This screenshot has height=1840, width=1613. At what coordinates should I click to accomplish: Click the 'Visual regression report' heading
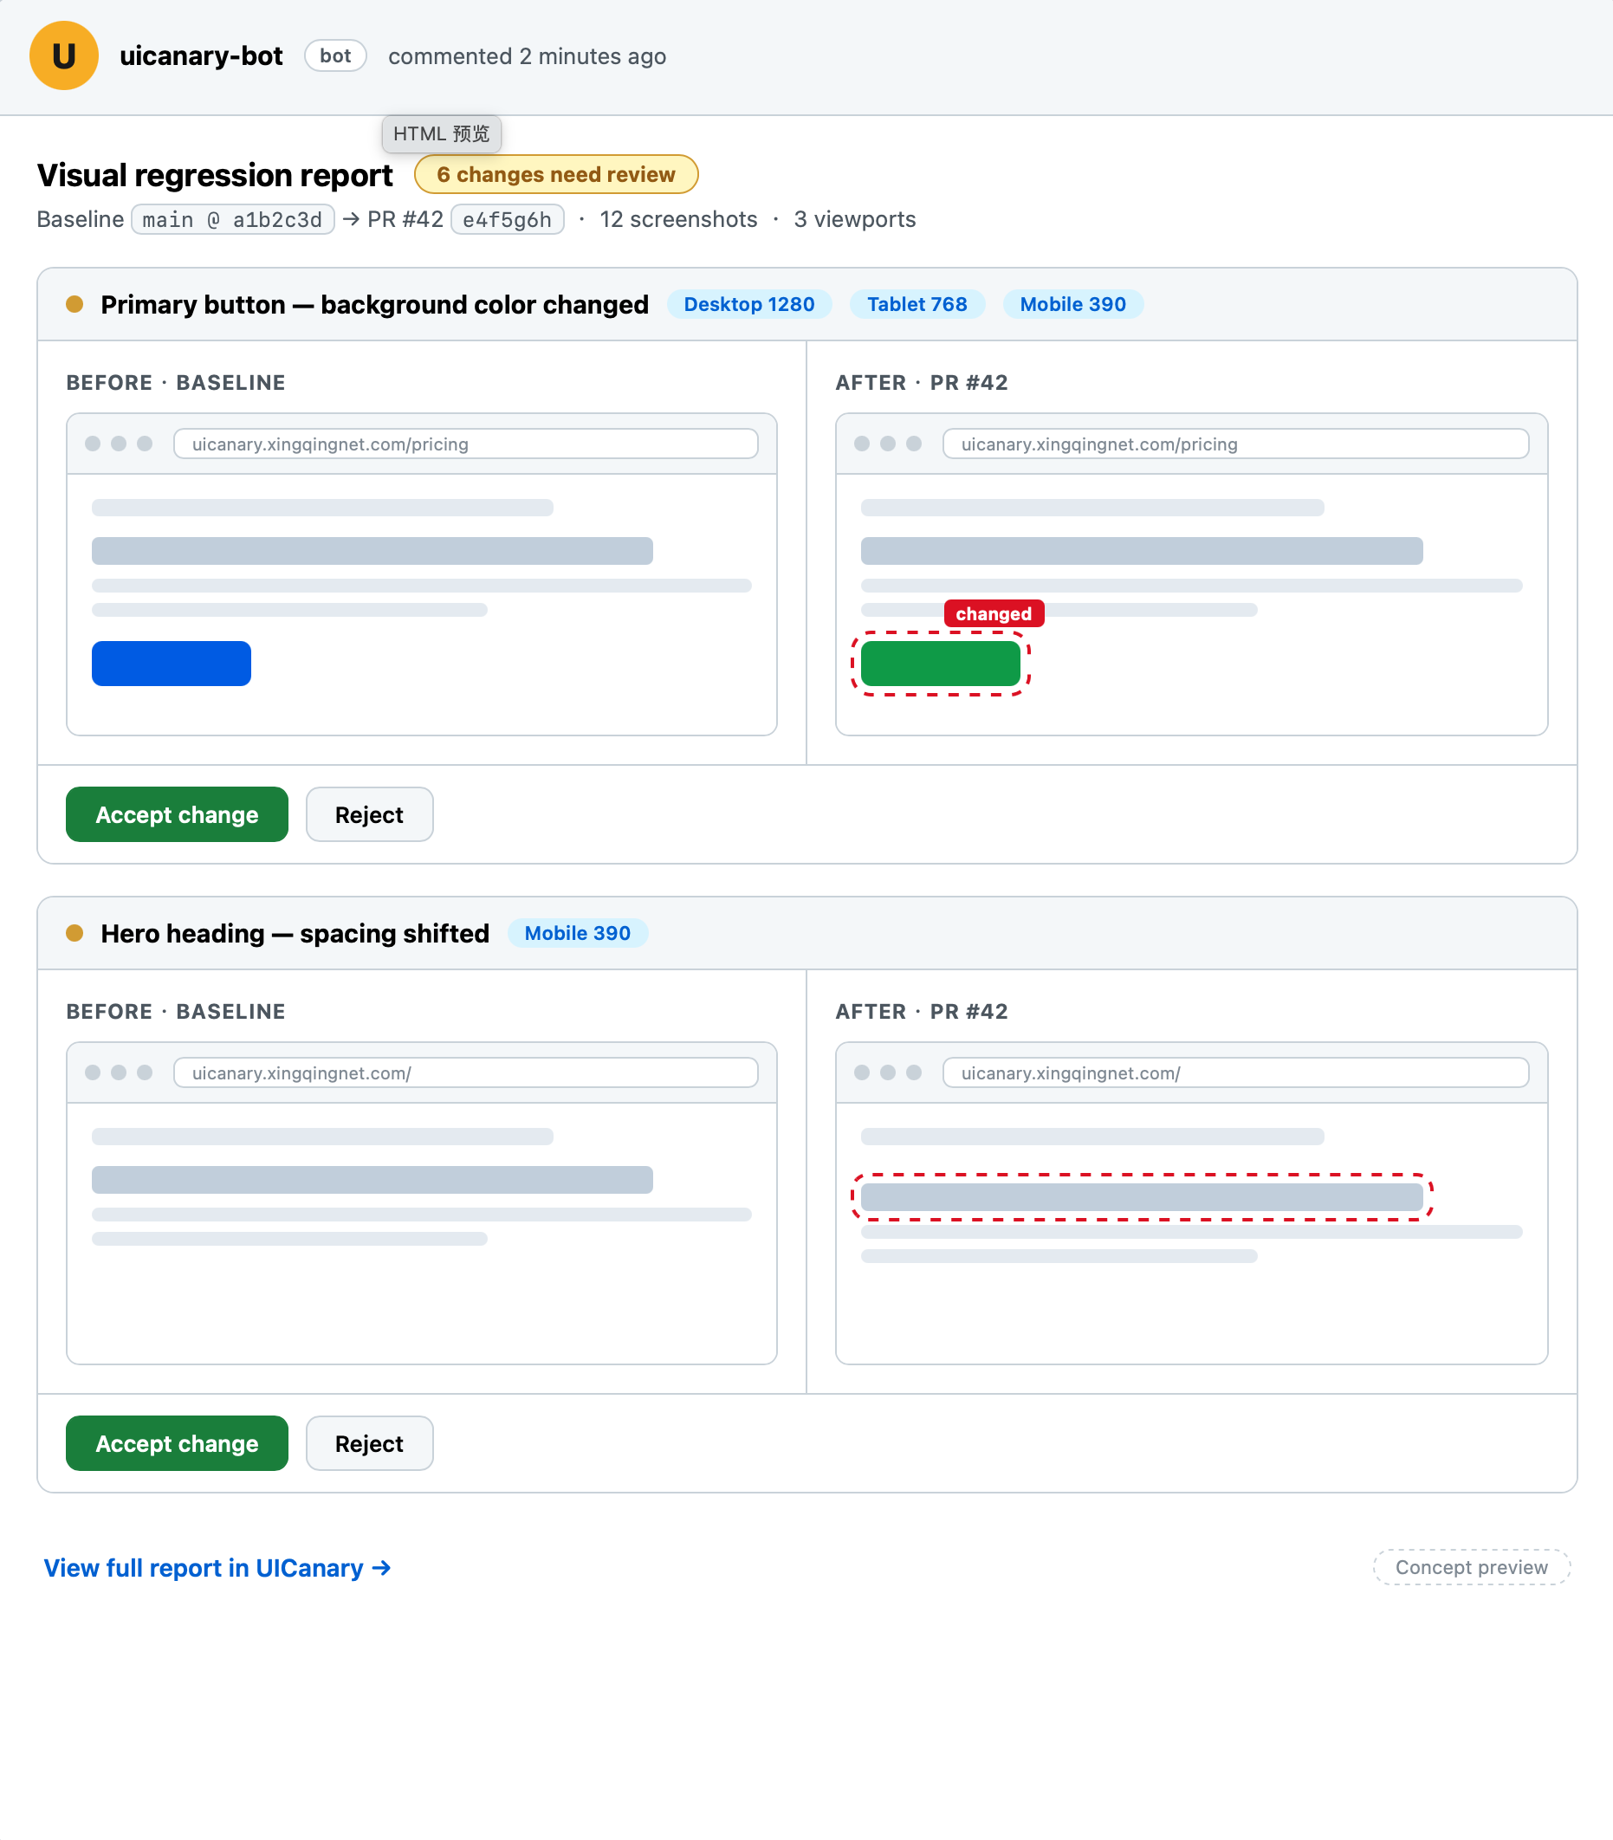[x=215, y=175]
